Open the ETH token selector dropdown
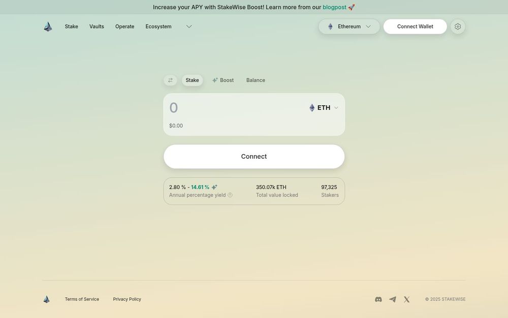This screenshot has height=318, width=508. (324, 108)
